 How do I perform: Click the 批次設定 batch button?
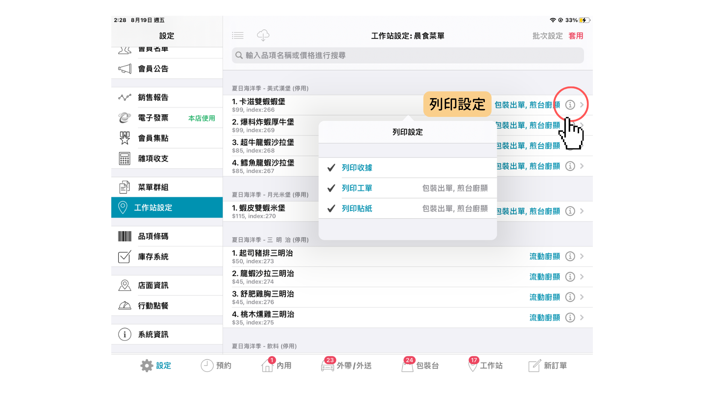(x=548, y=36)
